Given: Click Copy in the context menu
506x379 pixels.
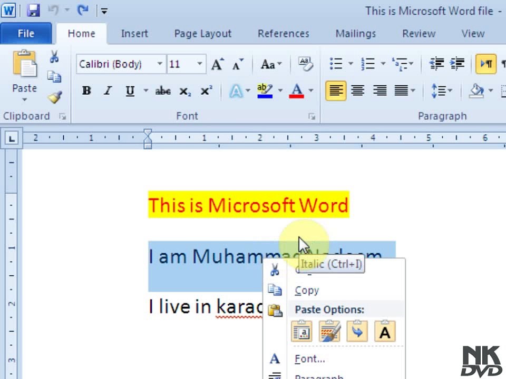Looking at the screenshot, I should coord(307,291).
